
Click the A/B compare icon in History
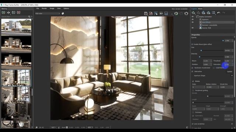8,12
